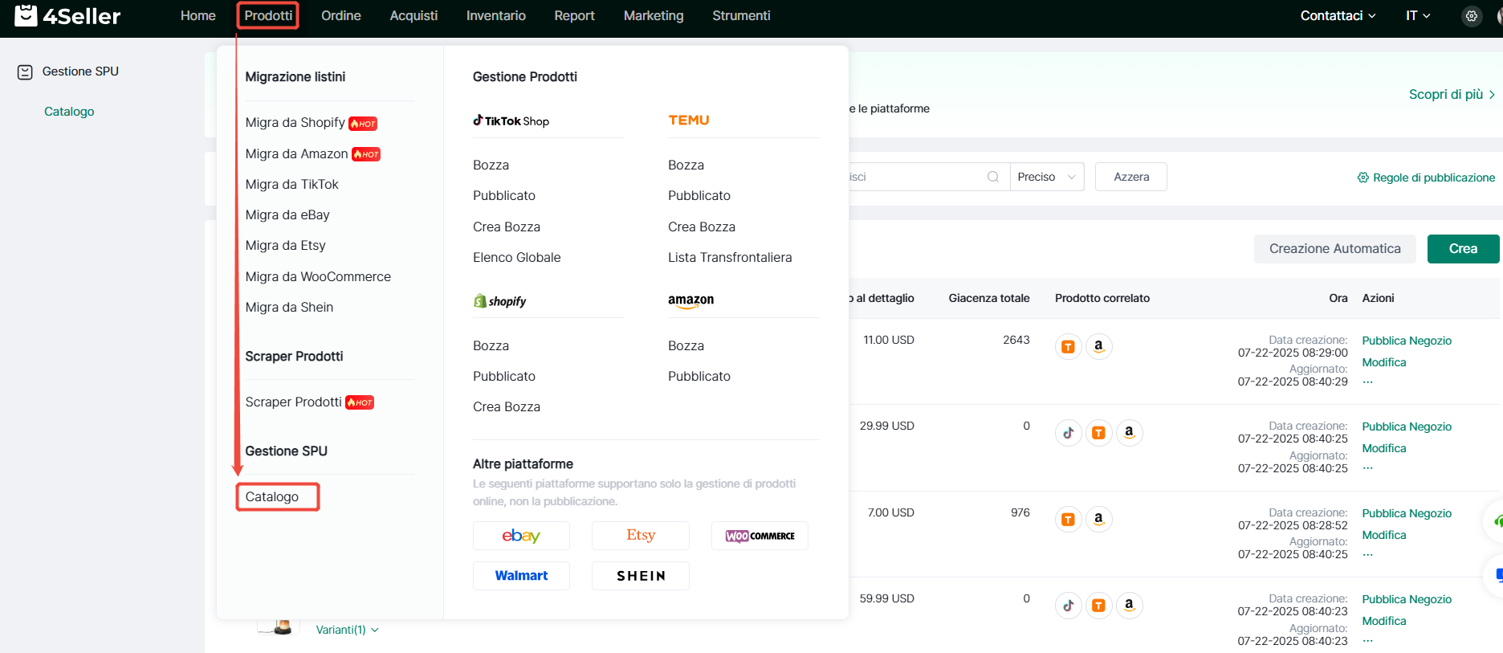The image size is (1503, 653).
Task: Click the Crea button
Action: point(1463,249)
